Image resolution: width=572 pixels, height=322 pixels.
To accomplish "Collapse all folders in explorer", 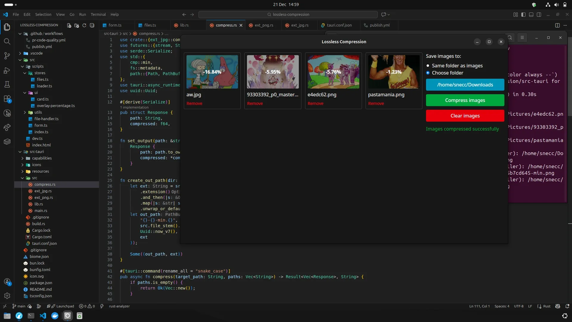I will tap(92, 25).
